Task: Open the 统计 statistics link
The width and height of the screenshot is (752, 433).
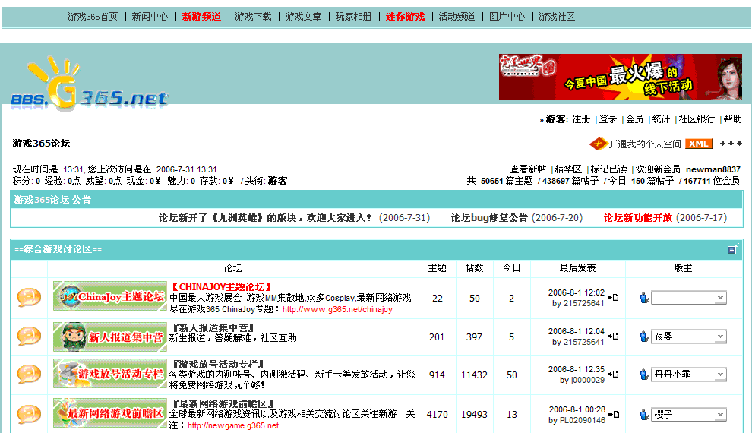Action: click(661, 119)
